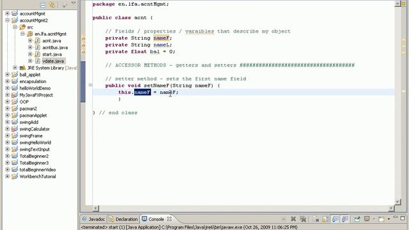Select the MyJavaFXProject project
The image size is (409, 230).
[36, 95]
